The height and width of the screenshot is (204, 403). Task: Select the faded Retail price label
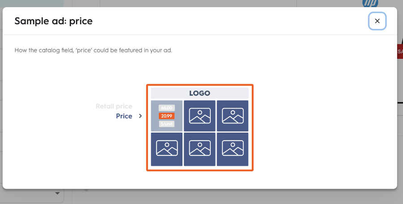click(114, 106)
